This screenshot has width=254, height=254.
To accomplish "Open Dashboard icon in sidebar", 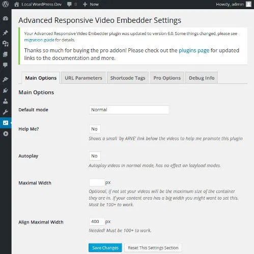I will 6,18.
